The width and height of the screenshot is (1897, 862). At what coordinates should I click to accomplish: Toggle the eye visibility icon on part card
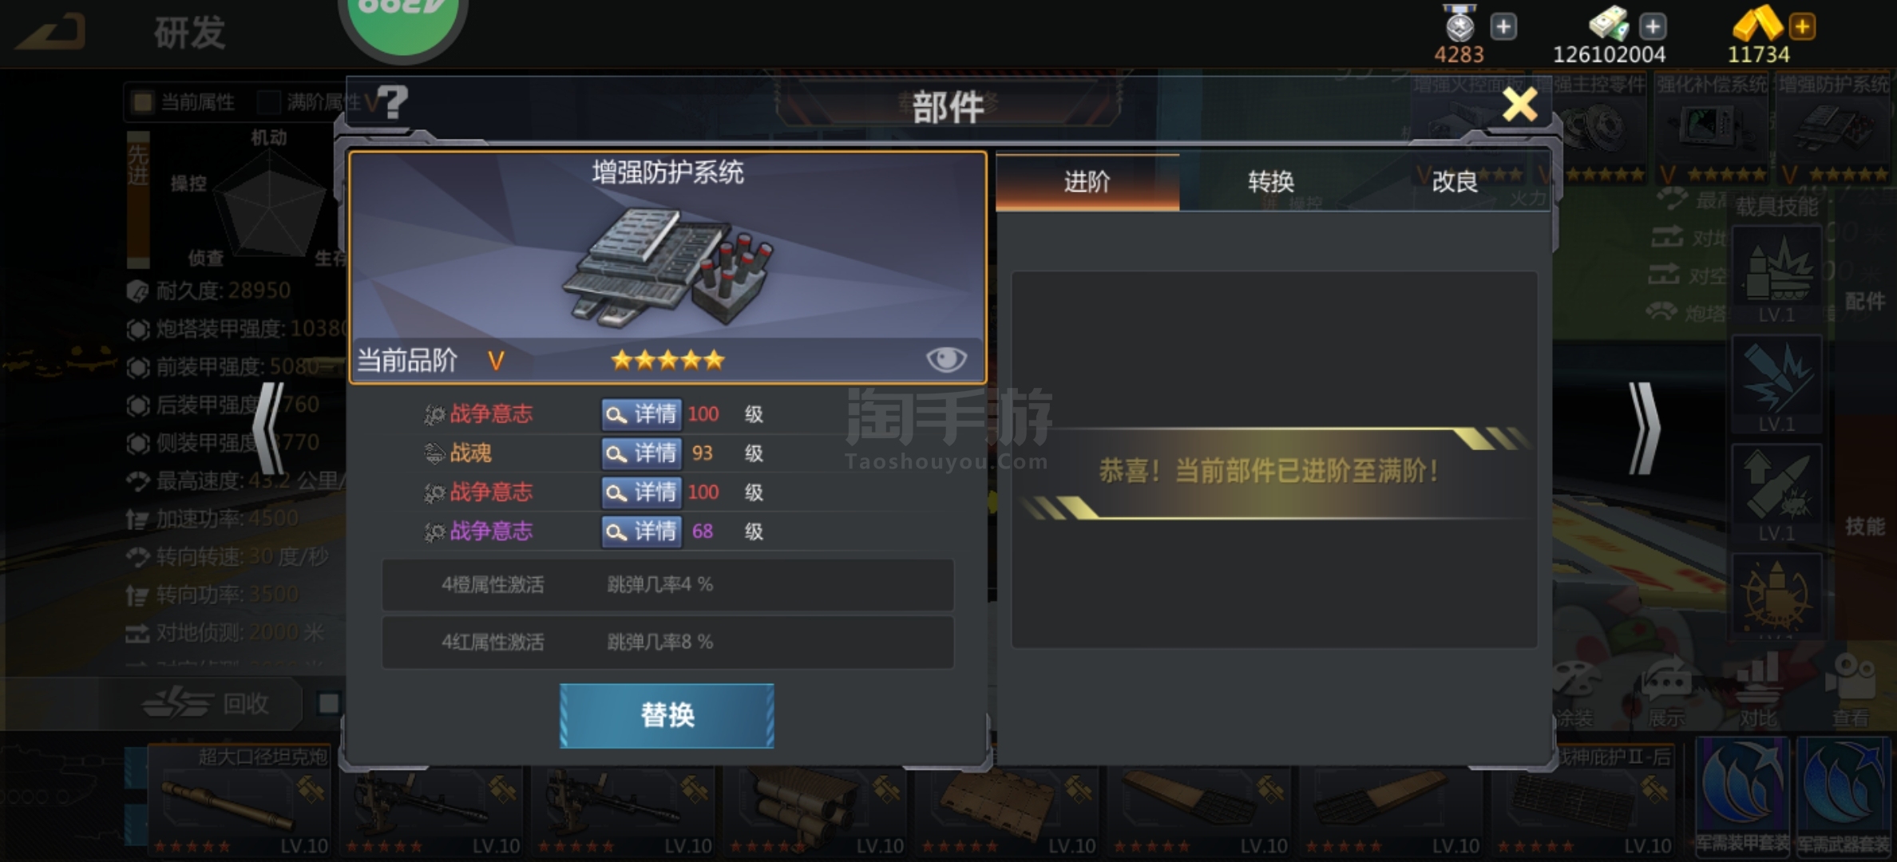[946, 359]
